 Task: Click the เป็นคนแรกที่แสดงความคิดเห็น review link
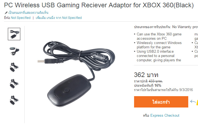coord(28,13)
